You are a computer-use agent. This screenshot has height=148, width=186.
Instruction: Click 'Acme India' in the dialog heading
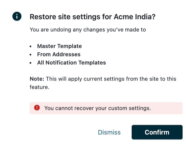point(133,17)
